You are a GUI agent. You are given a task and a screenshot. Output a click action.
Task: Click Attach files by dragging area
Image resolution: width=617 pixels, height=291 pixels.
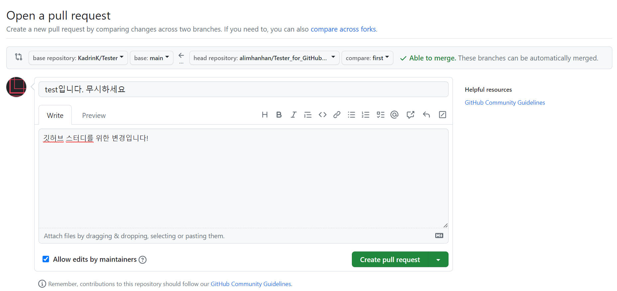tap(244, 236)
